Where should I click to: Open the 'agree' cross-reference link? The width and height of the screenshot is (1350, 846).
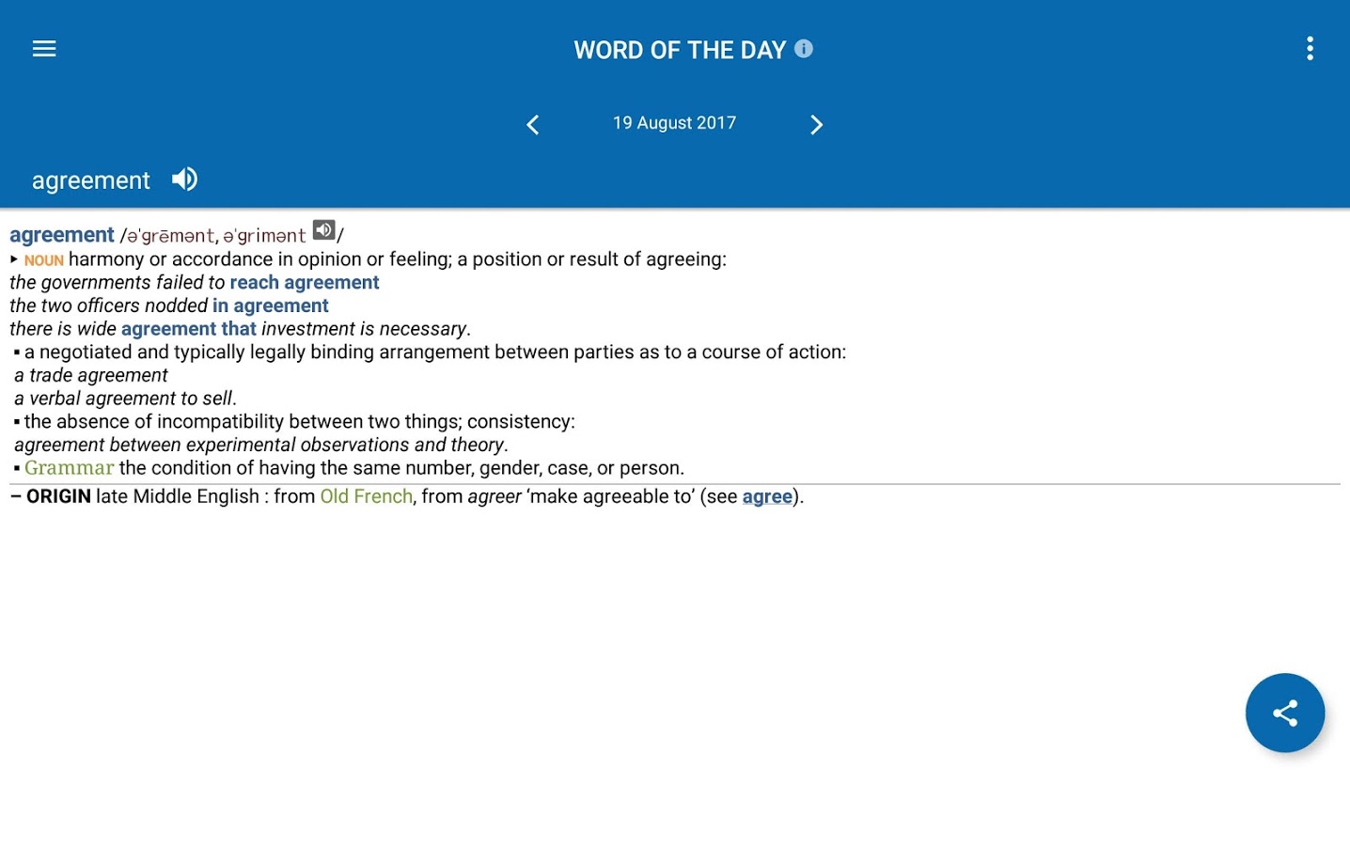[x=767, y=496]
